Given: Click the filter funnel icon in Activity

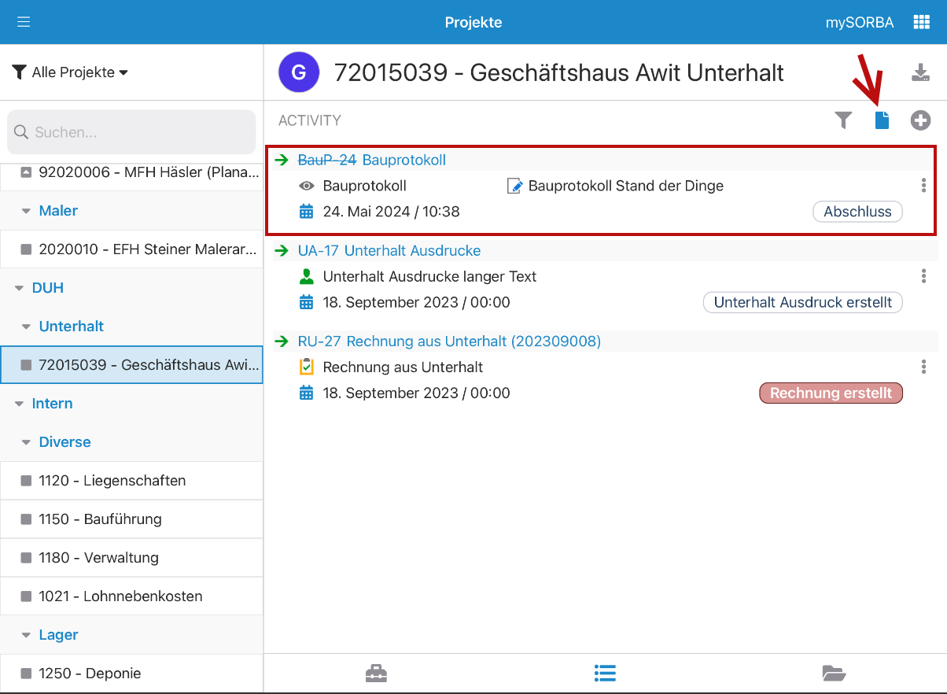Looking at the screenshot, I should click(x=843, y=120).
